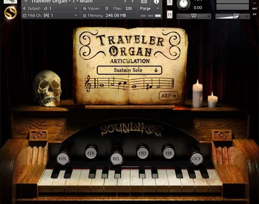Click the VIB organ stop knob
259x204 pixels.
click(168, 153)
